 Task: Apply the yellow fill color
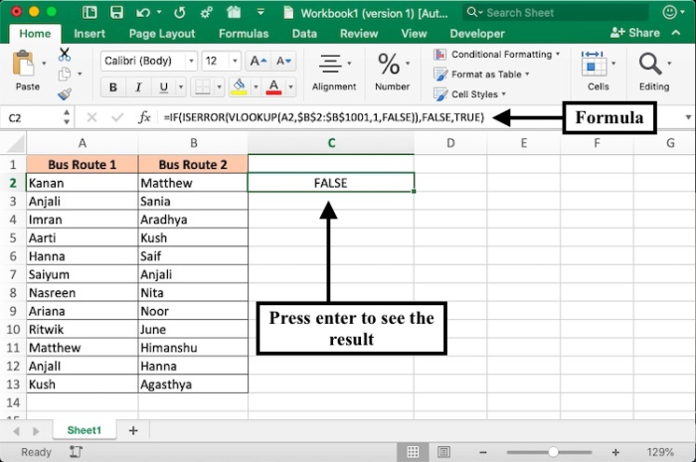pyautogui.click(x=239, y=87)
